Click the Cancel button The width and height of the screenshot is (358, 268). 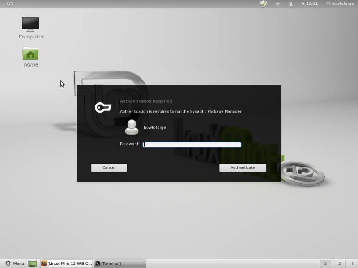coord(109,168)
